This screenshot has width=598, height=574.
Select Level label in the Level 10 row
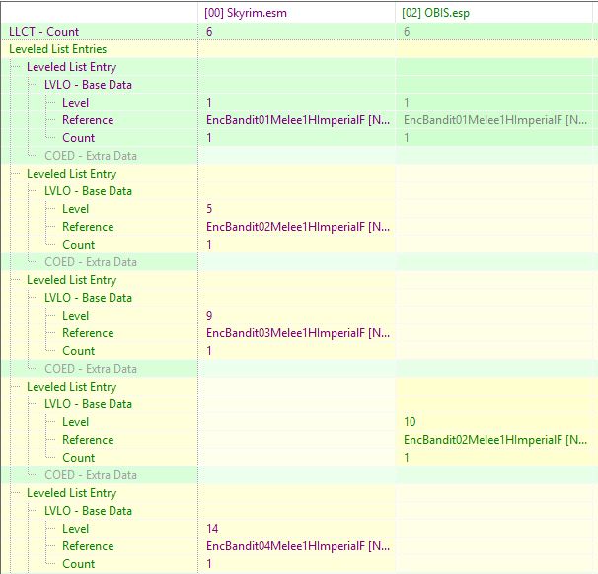pyautogui.click(x=76, y=422)
